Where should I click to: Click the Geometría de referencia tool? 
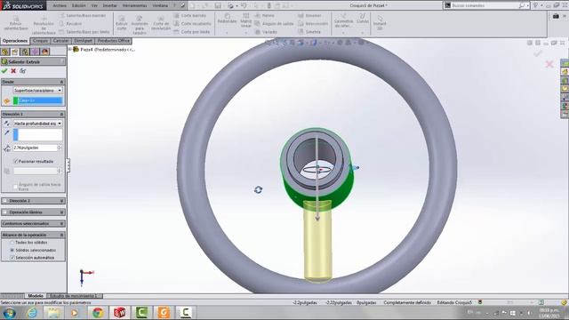pyautogui.click(x=343, y=20)
